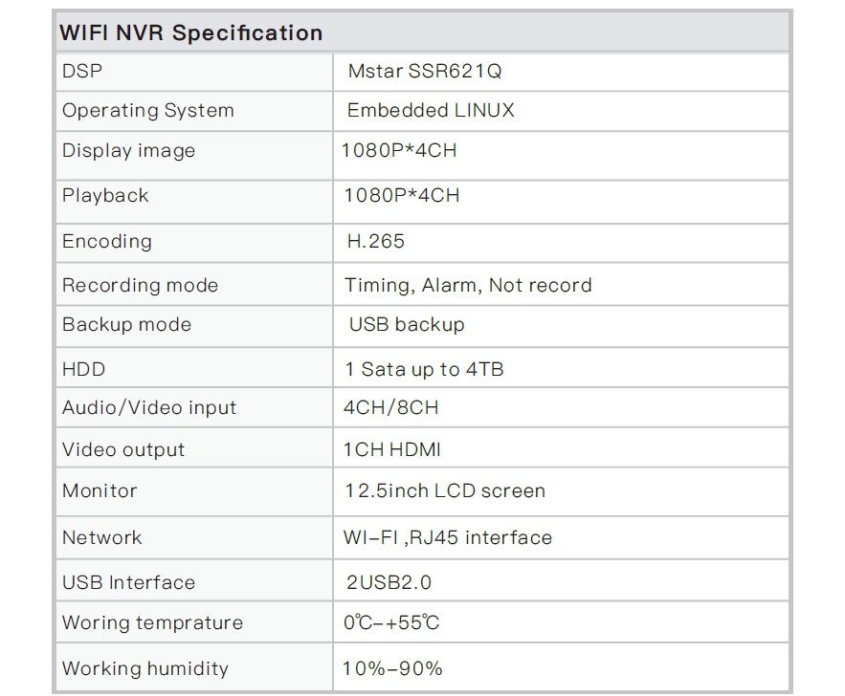Click the 1CH HDMI value
The height and width of the screenshot is (696, 845).
(392, 449)
